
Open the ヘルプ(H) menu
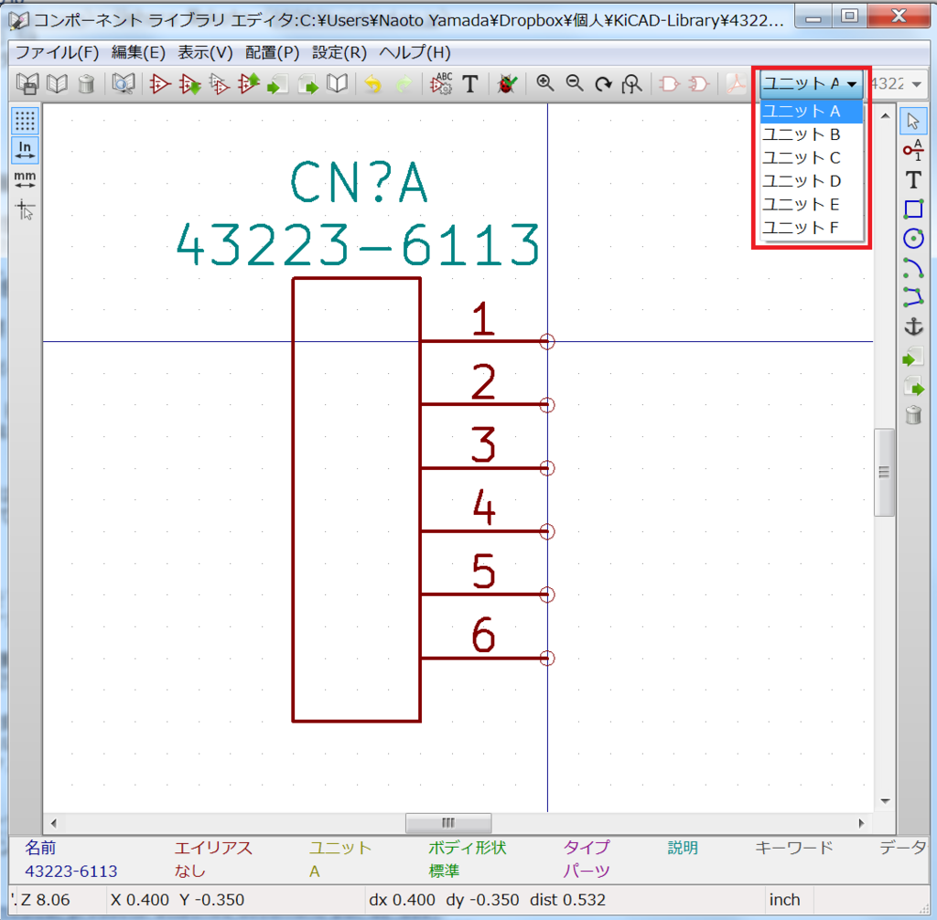[x=415, y=52]
